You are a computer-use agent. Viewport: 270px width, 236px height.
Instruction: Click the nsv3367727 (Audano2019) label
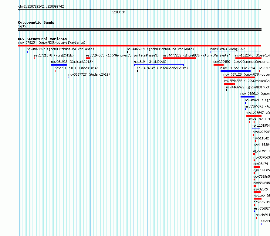click(x=89, y=74)
